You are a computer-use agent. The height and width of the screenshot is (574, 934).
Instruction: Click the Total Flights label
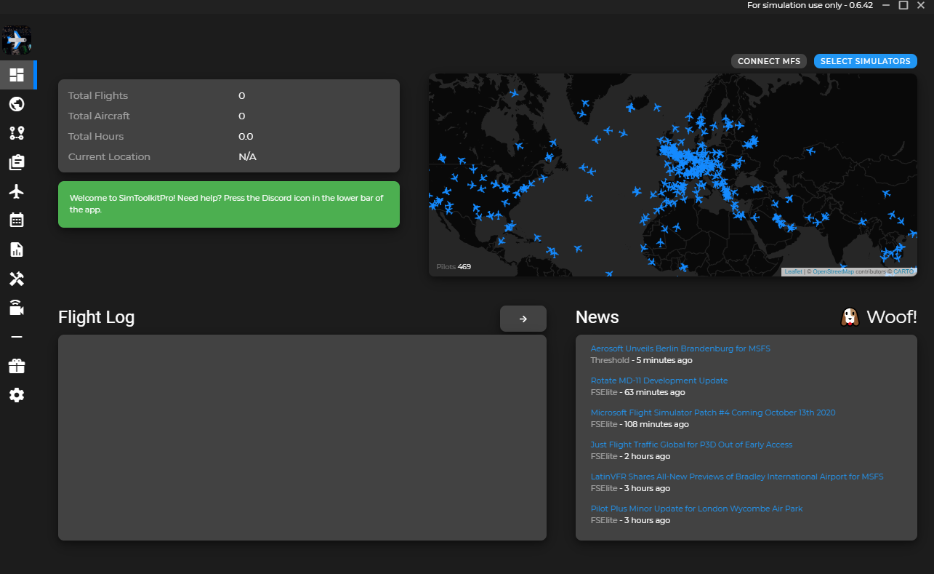98,95
